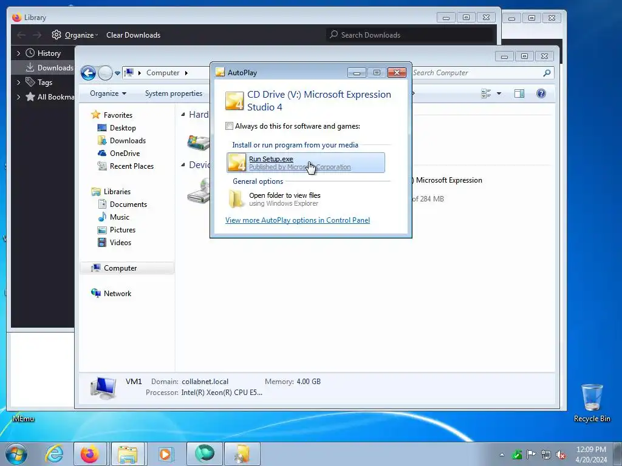Screen dimensions: 622x466
Task: Open the Organize menu in Explorer
Action: pyautogui.click(x=108, y=93)
